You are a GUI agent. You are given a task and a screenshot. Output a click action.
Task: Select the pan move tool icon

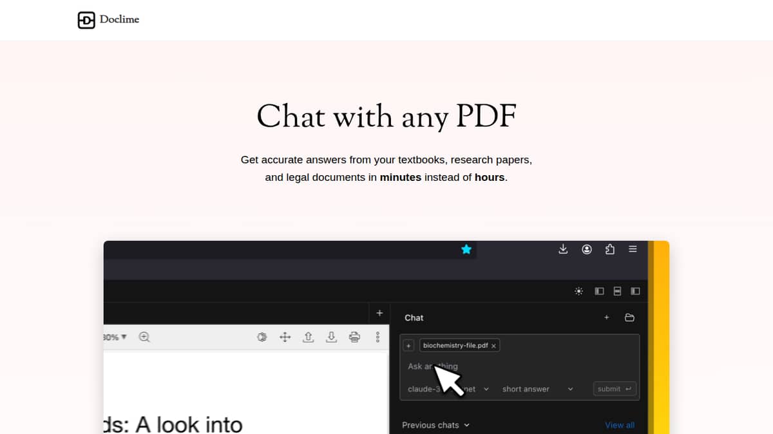pyautogui.click(x=285, y=337)
